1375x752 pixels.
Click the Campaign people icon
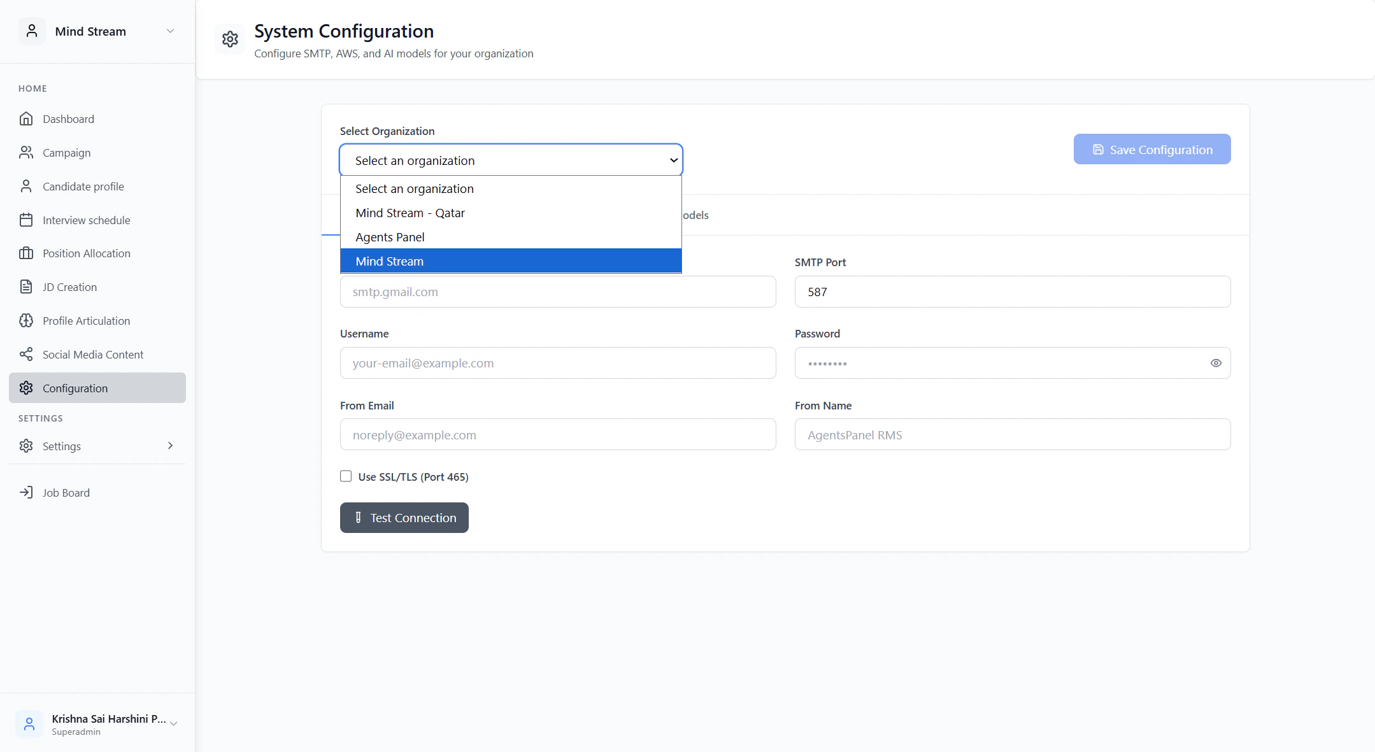tap(26, 153)
